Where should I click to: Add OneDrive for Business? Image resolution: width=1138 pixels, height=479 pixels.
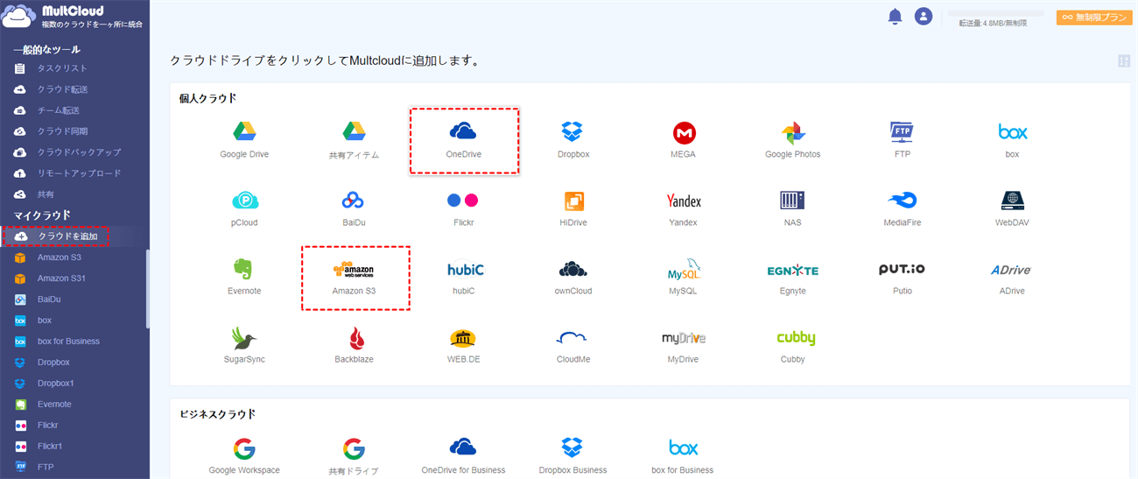click(x=464, y=457)
